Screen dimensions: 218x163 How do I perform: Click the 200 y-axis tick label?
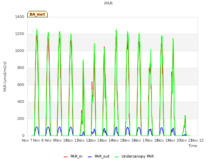click(21, 119)
